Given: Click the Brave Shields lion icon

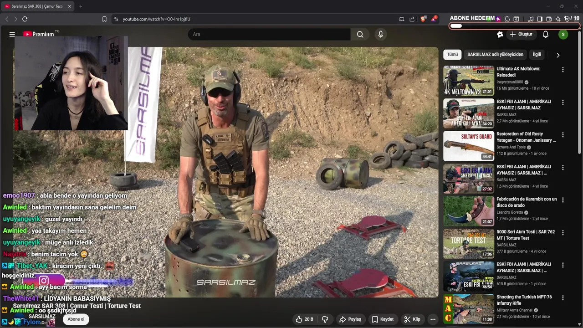Looking at the screenshot, I should (x=424, y=19).
